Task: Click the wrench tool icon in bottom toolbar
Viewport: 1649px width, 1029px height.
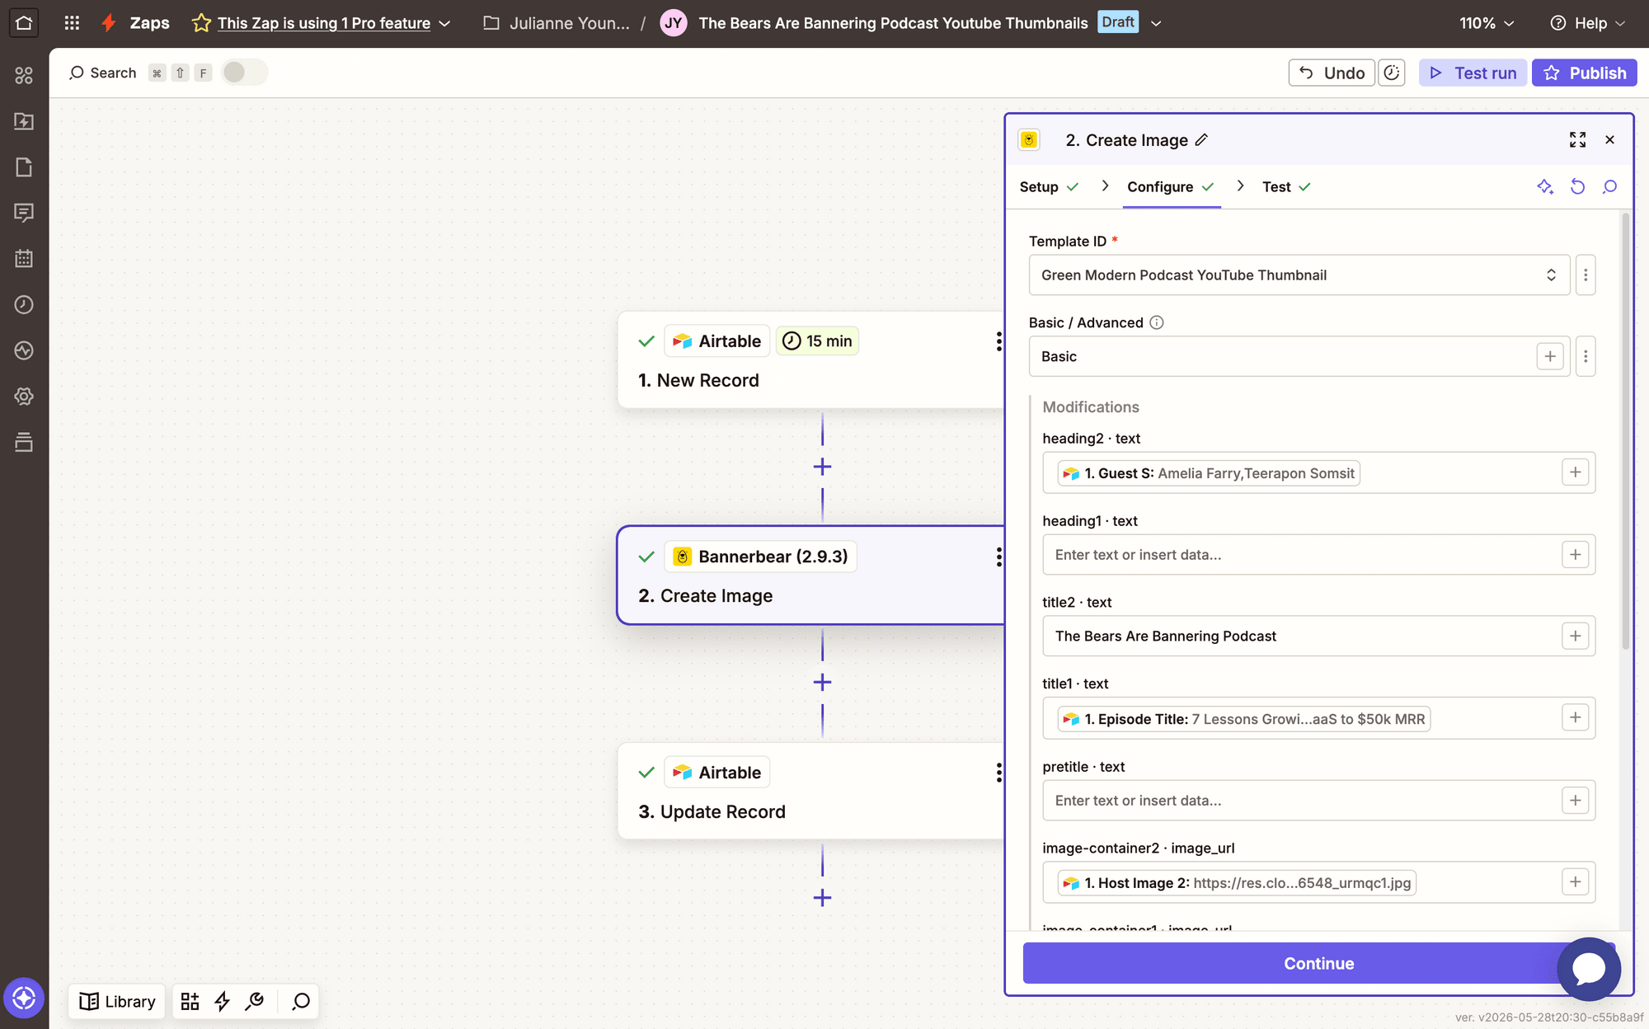Action: tap(255, 1001)
